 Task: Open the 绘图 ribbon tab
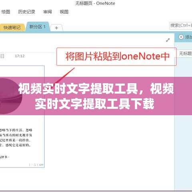(6, 12)
